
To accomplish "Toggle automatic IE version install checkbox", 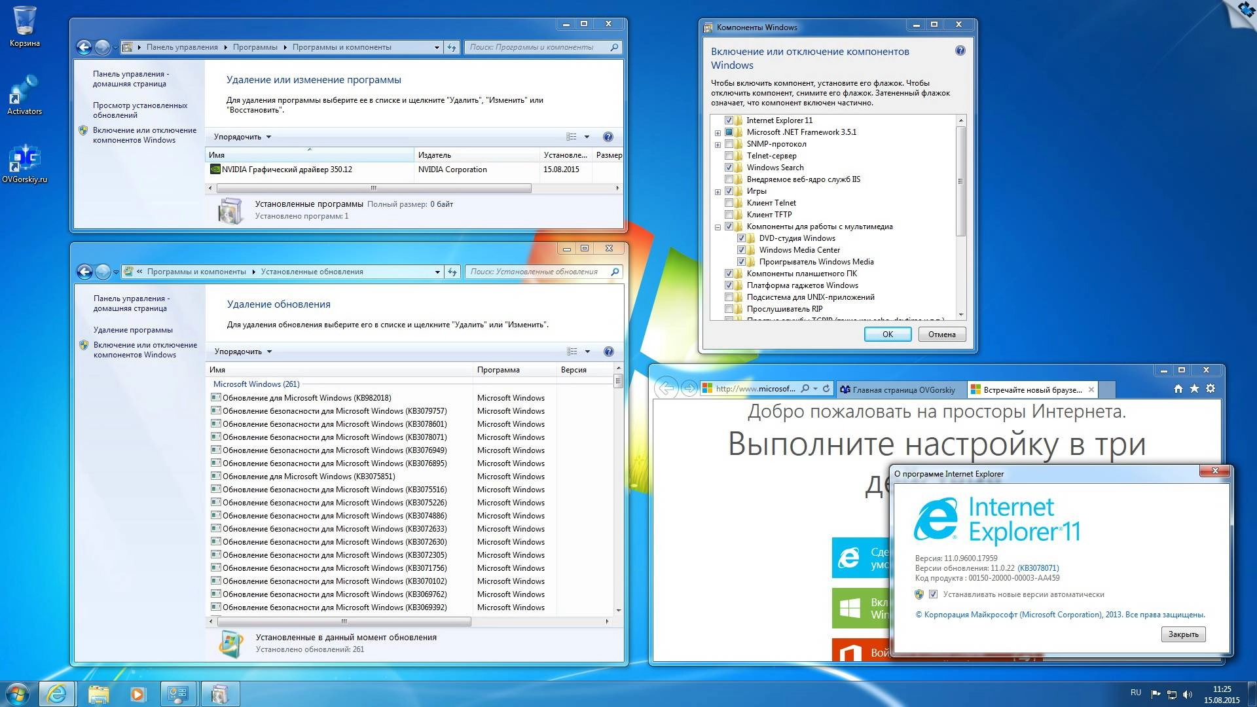I will (934, 594).
